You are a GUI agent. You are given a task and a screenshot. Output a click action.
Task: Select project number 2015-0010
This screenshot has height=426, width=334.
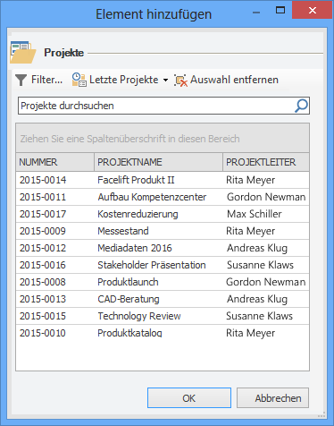point(43,333)
